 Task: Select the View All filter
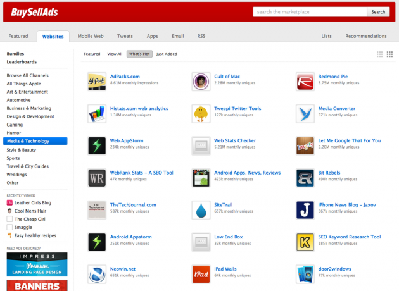[x=115, y=54]
